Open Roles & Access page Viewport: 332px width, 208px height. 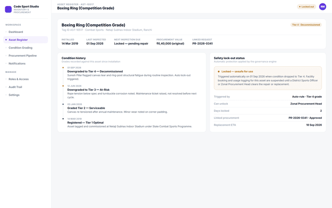pos(26,79)
